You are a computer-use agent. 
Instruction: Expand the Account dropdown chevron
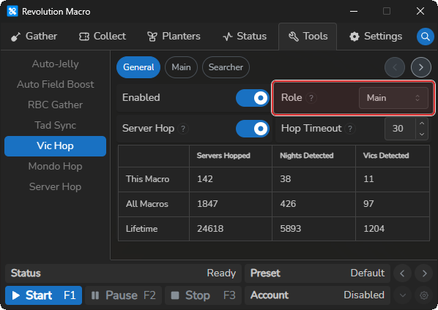[x=403, y=295]
